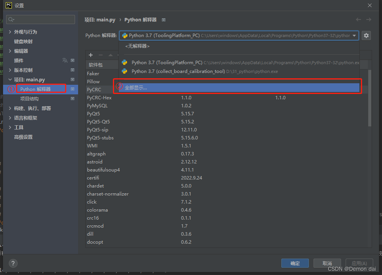
Task: Expand the 版本控制 section
Action: tap(10, 70)
